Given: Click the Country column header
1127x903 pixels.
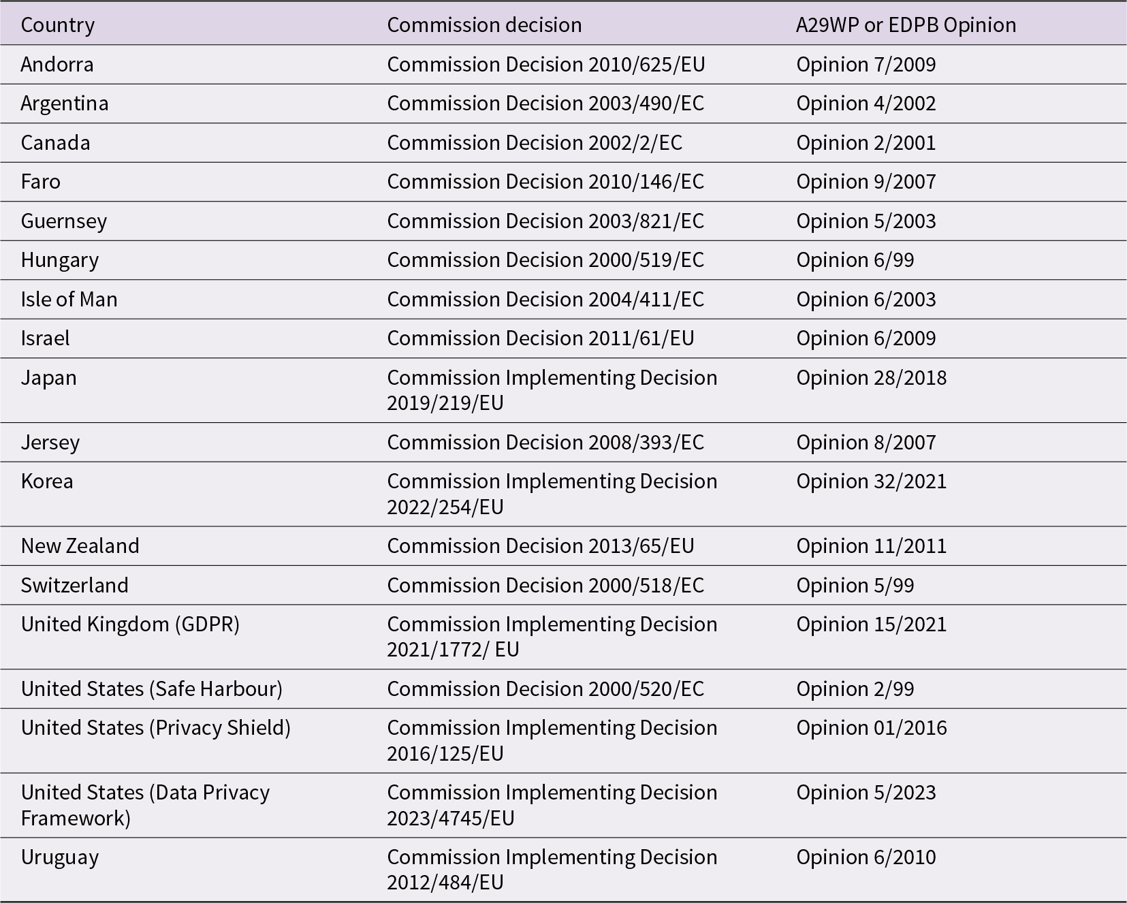Looking at the screenshot, I should [58, 25].
